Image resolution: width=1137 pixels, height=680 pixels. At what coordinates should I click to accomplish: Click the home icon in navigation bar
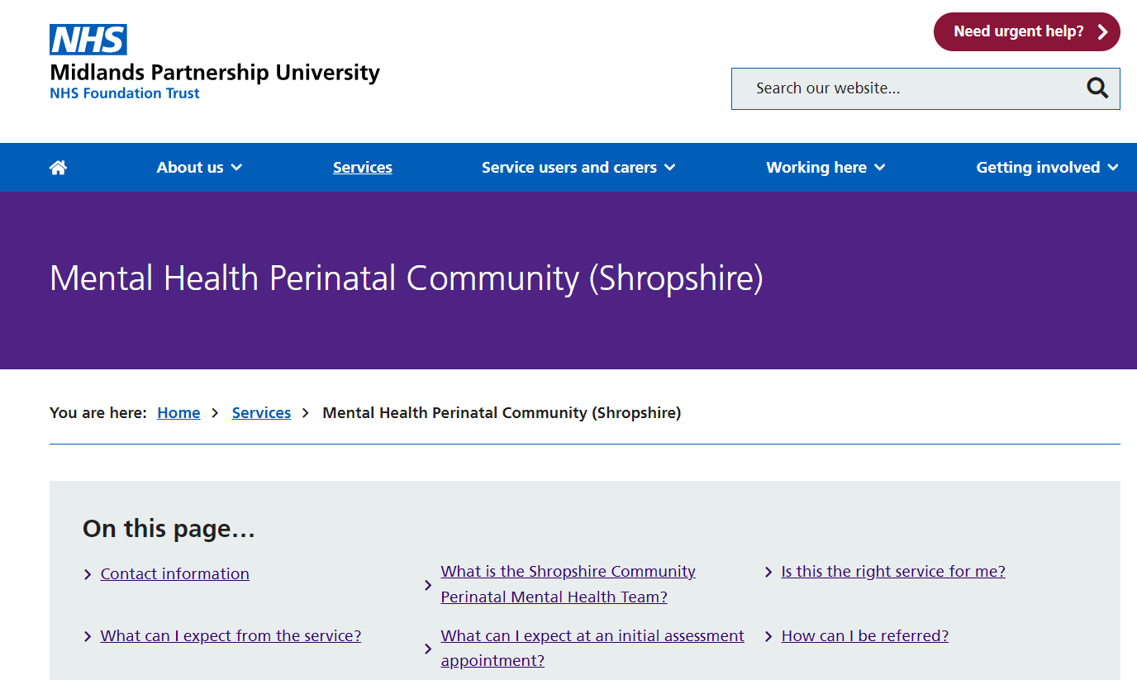(x=58, y=168)
